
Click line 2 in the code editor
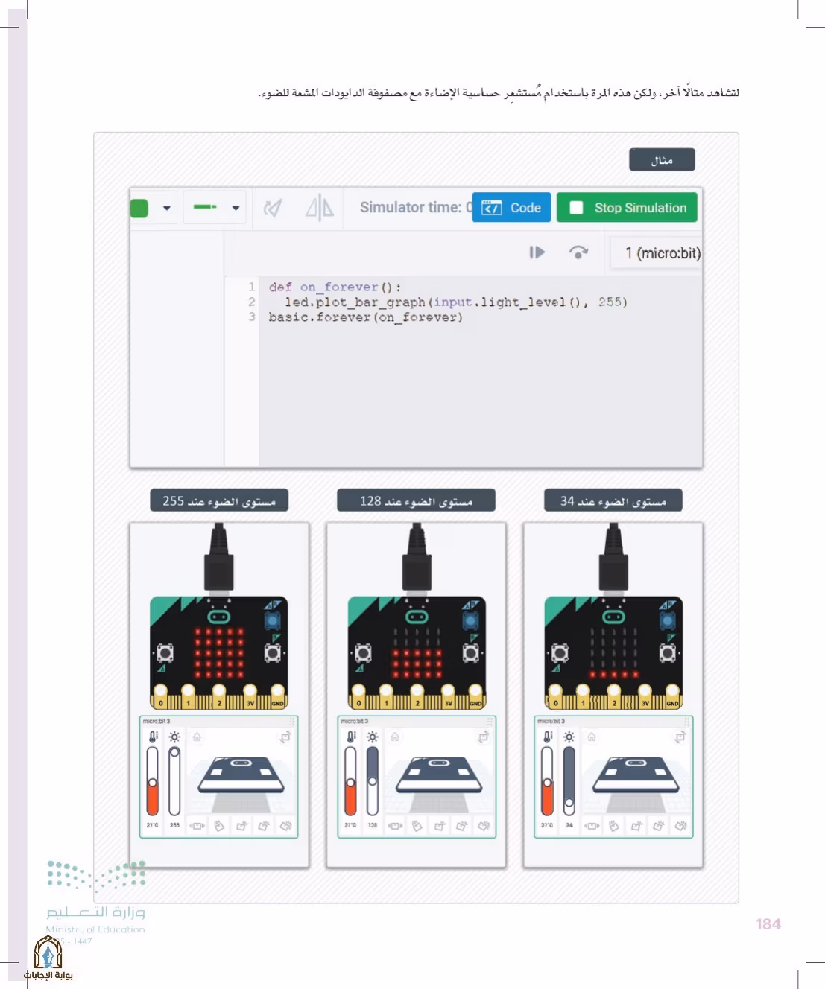click(x=448, y=302)
